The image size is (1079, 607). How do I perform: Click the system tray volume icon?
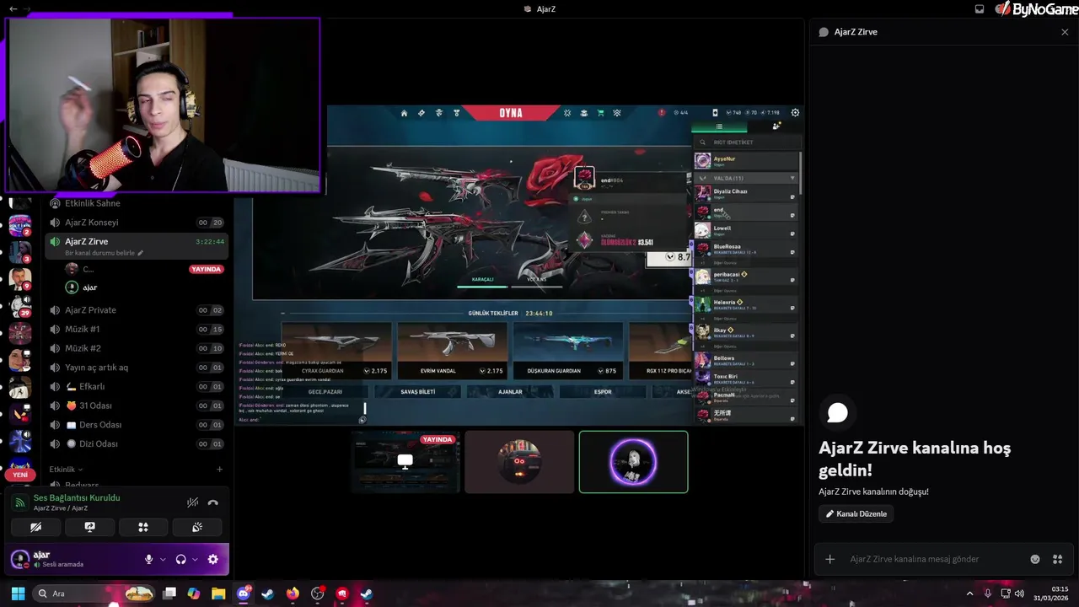tap(1019, 594)
